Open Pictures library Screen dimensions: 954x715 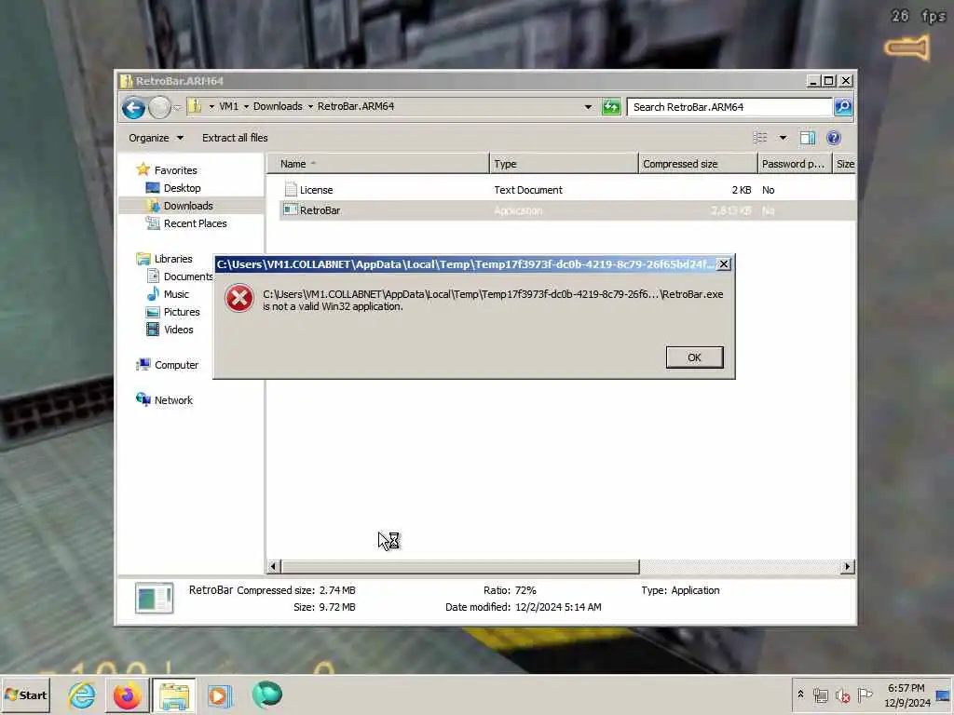(x=182, y=311)
